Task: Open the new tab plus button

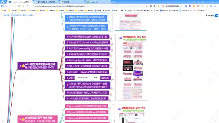Action: 113,2
